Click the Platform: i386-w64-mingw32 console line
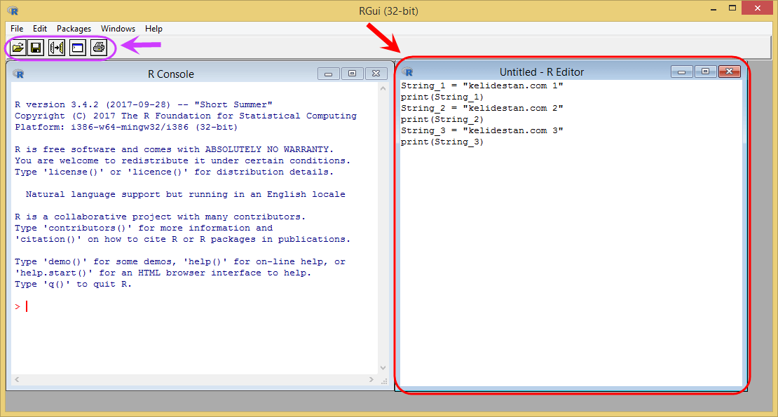Image resolution: width=778 pixels, height=417 pixels. click(x=126, y=127)
